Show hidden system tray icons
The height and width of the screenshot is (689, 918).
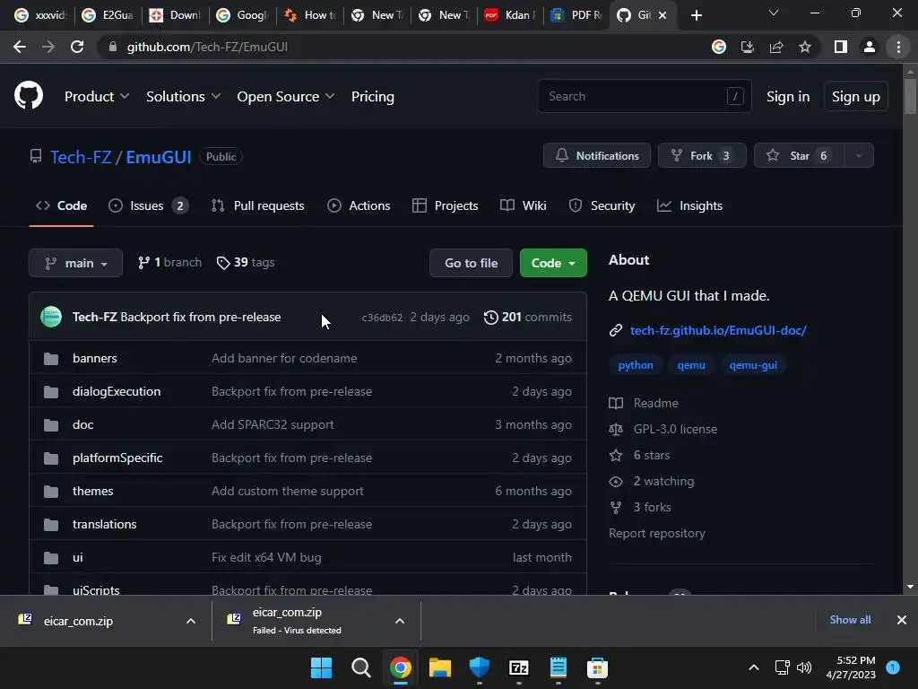pyautogui.click(x=754, y=667)
